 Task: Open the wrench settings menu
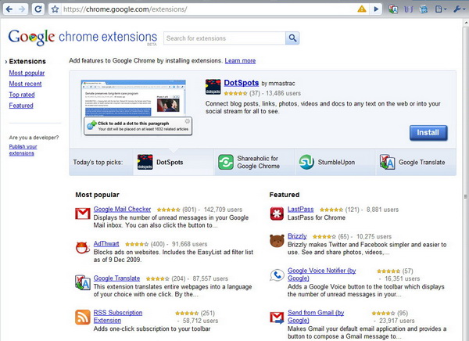pos(458,9)
